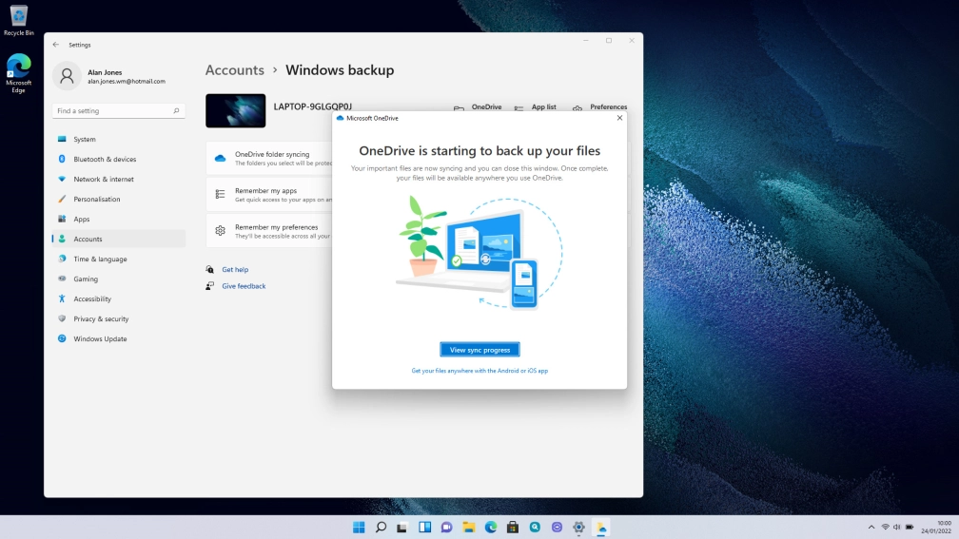Show hidden icons in the system tray
Image resolution: width=959 pixels, height=539 pixels.
click(871, 528)
